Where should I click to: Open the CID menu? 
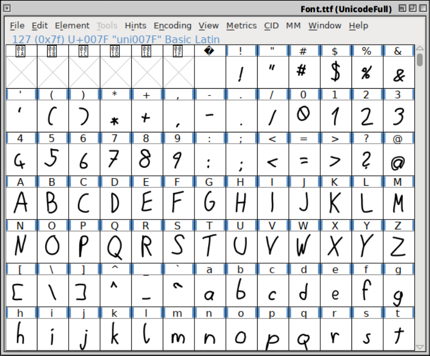click(x=271, y=26)
